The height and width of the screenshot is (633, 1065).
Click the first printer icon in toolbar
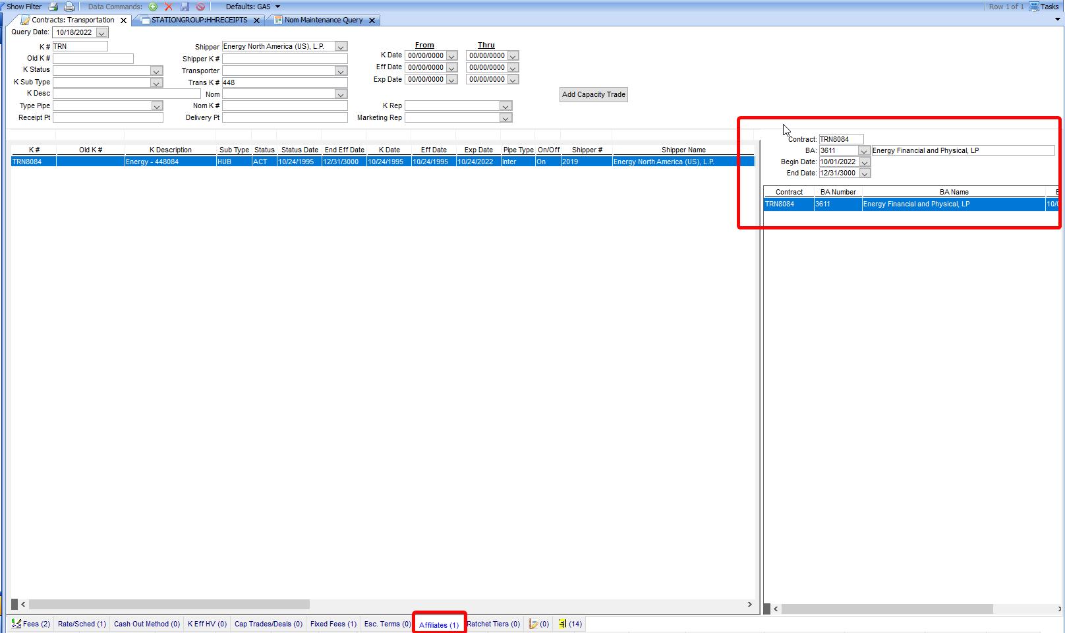click(x=53, y=7)
